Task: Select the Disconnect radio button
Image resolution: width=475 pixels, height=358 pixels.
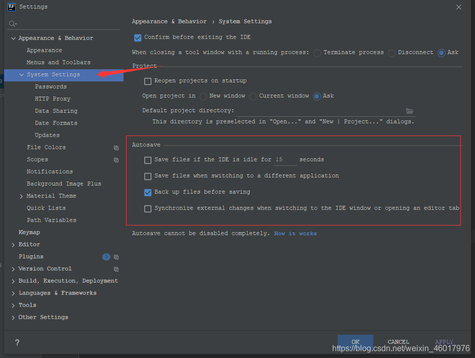Action: 391,54
